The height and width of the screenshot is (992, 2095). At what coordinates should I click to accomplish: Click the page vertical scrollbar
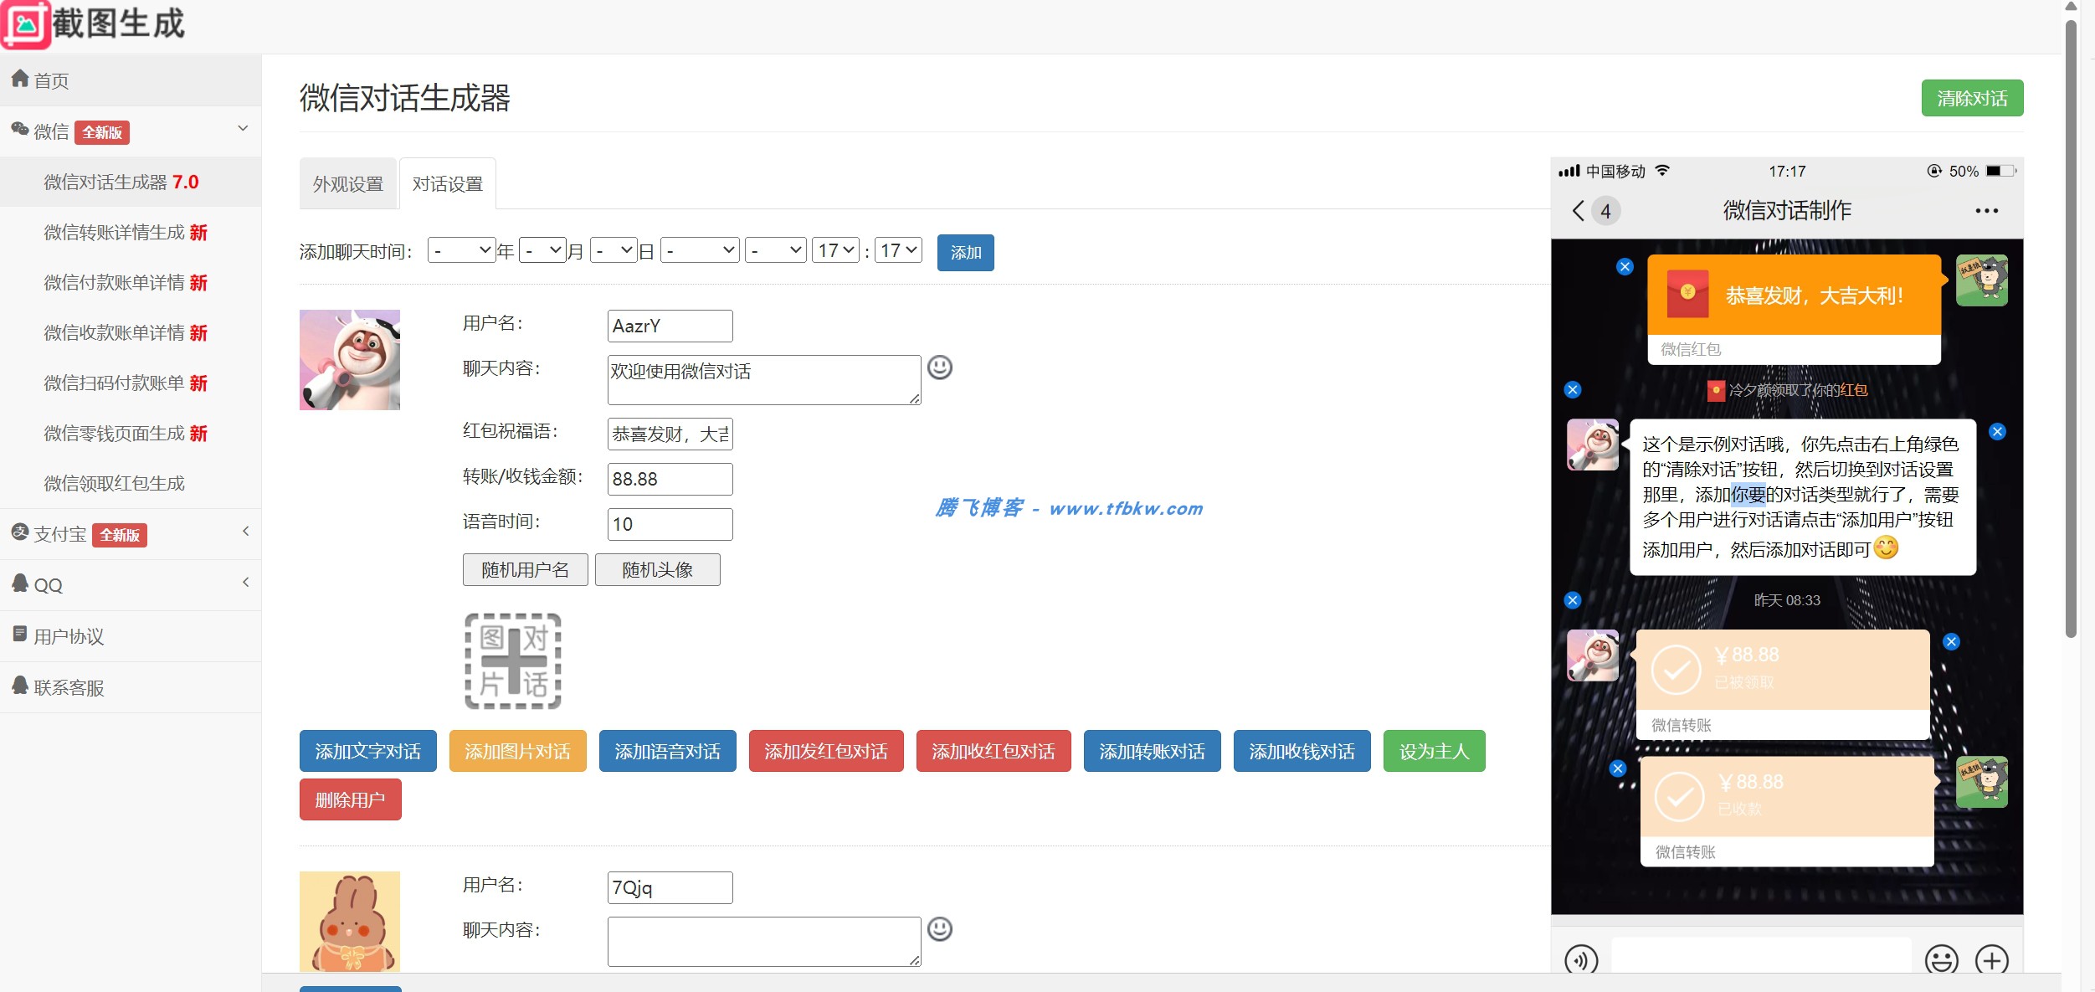pos(2071,335)
